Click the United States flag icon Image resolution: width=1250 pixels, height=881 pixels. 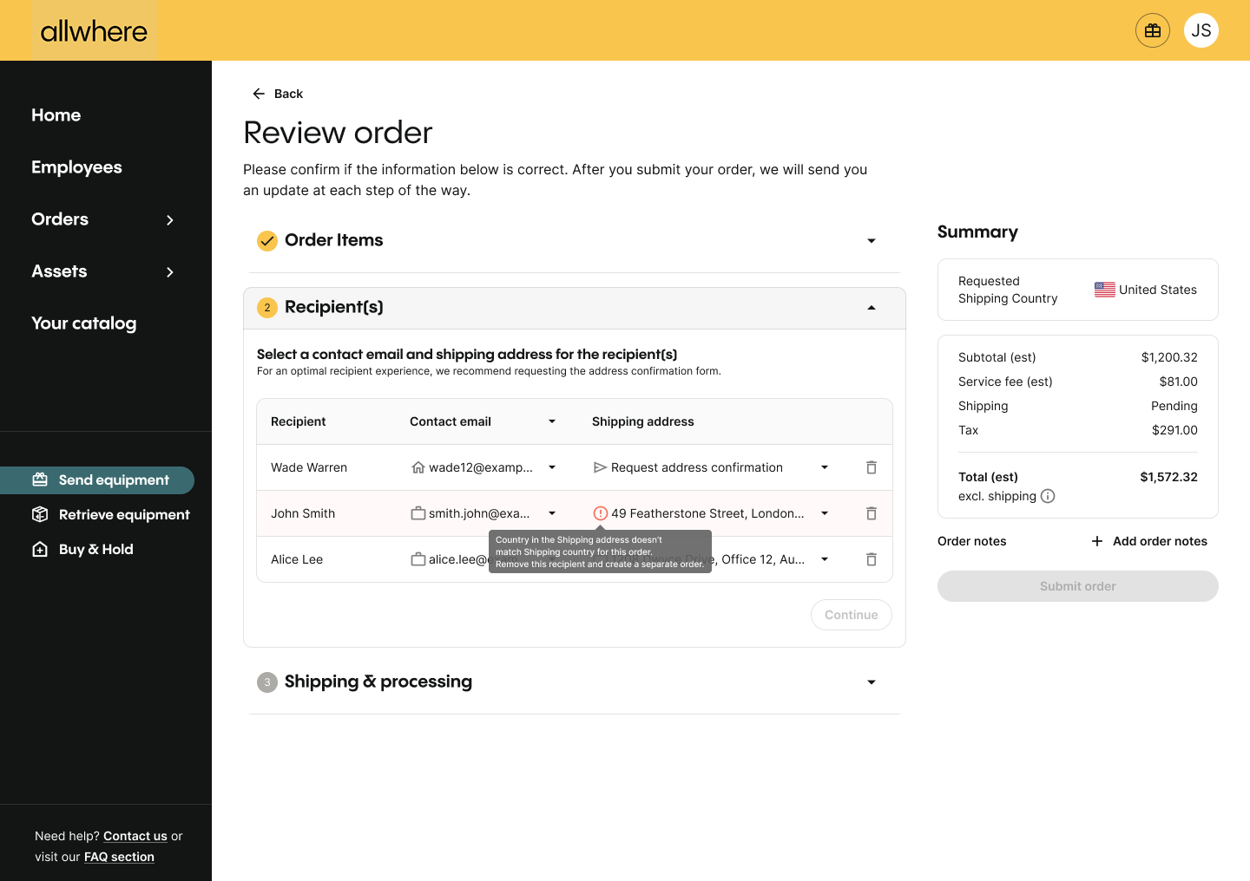coord(1105,290)
